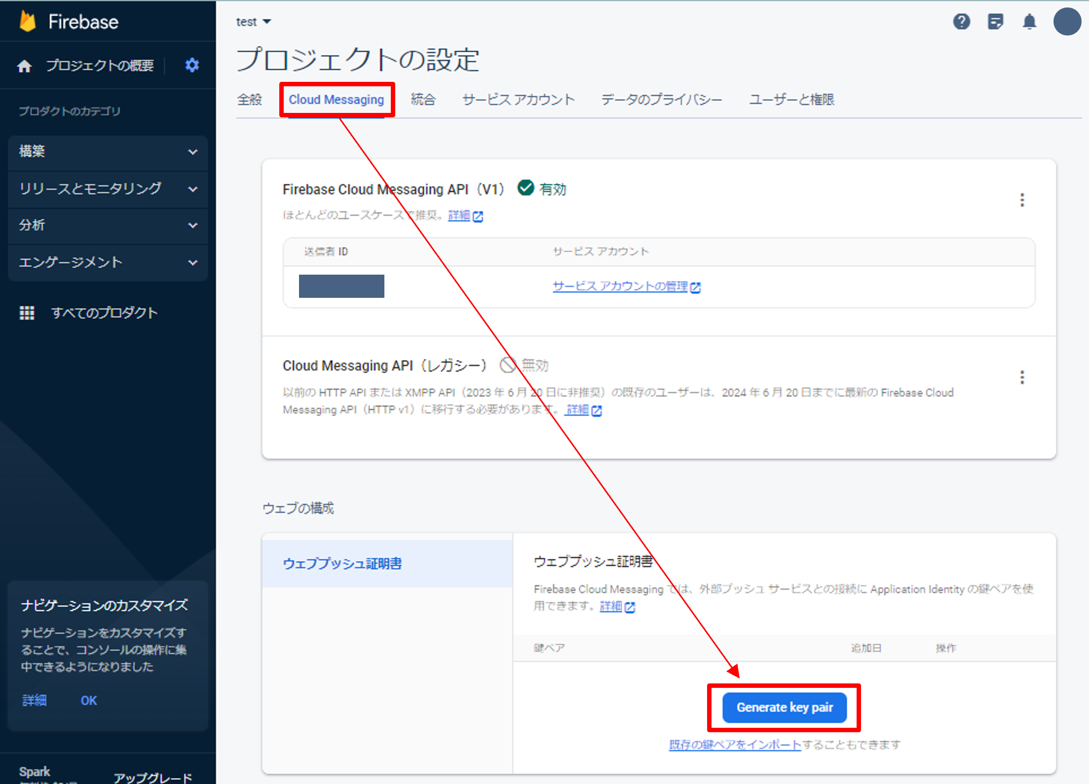Open the help question mark icon
This screenshot has width=1089, height=784.
coord(961,22)
